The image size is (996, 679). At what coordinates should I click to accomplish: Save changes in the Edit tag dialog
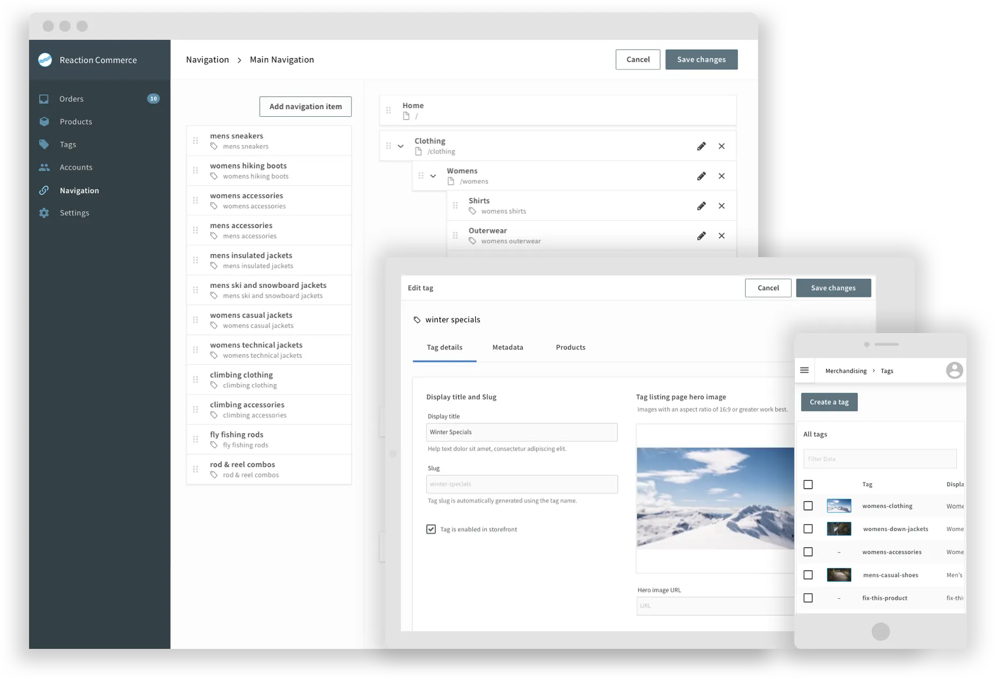pyautogui.click(x=833, y=288)
